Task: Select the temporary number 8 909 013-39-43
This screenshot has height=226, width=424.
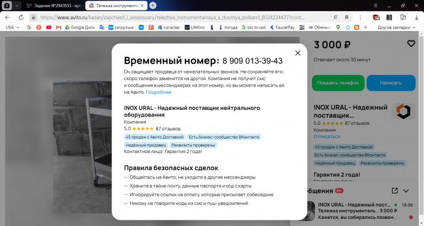Action: pyautogui.click(x=252, y=61)
